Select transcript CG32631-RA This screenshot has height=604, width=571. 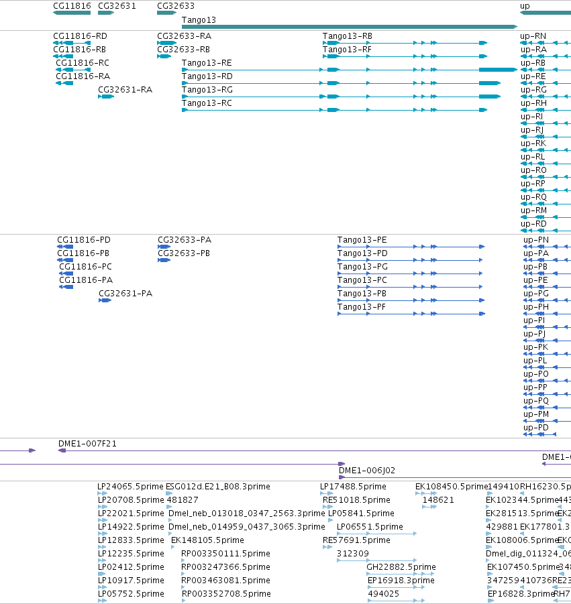(x=125, y=90)
